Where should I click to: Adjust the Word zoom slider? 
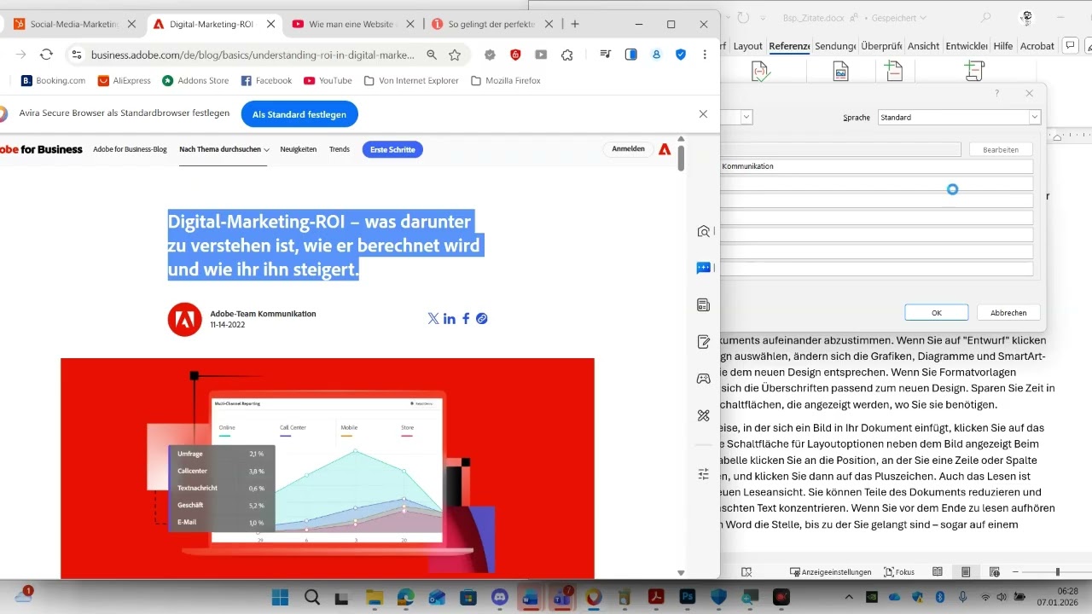click(1057, 572)
